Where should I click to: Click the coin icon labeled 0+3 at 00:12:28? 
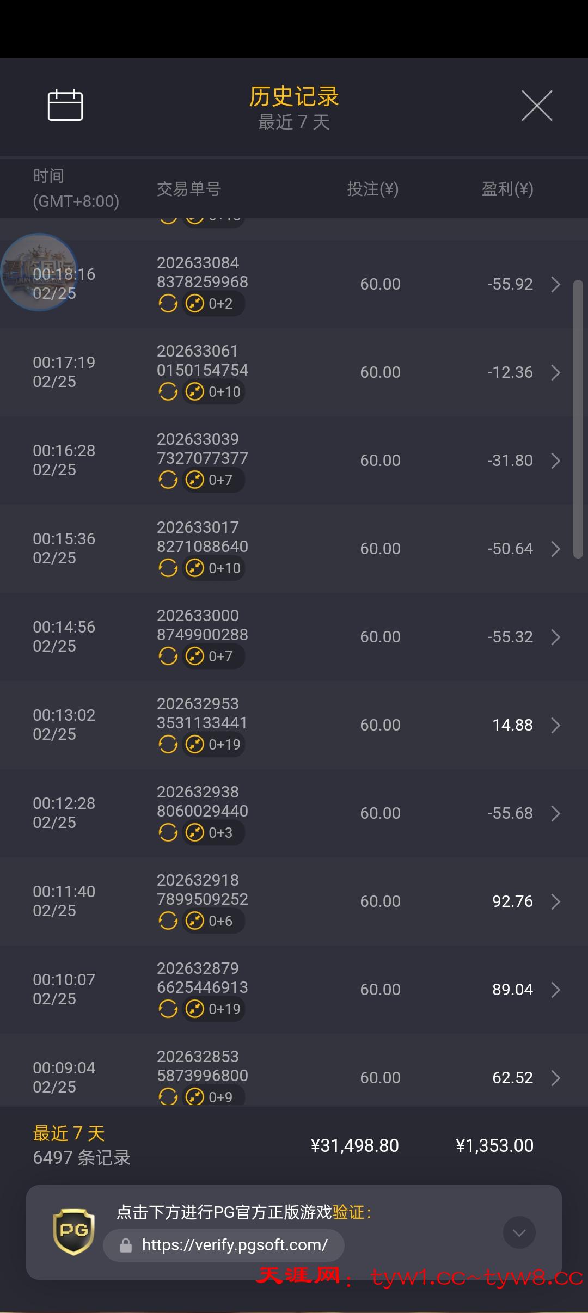point(194,832)
